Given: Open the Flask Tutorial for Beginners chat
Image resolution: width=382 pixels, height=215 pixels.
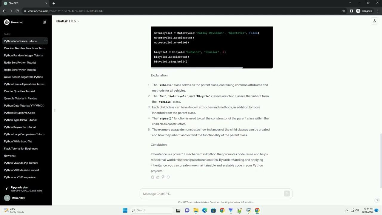Looking at the screenshot, I should (x=25, y=148).
